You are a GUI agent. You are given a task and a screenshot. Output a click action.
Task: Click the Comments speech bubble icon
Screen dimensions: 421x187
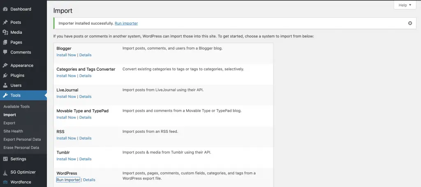5,52
